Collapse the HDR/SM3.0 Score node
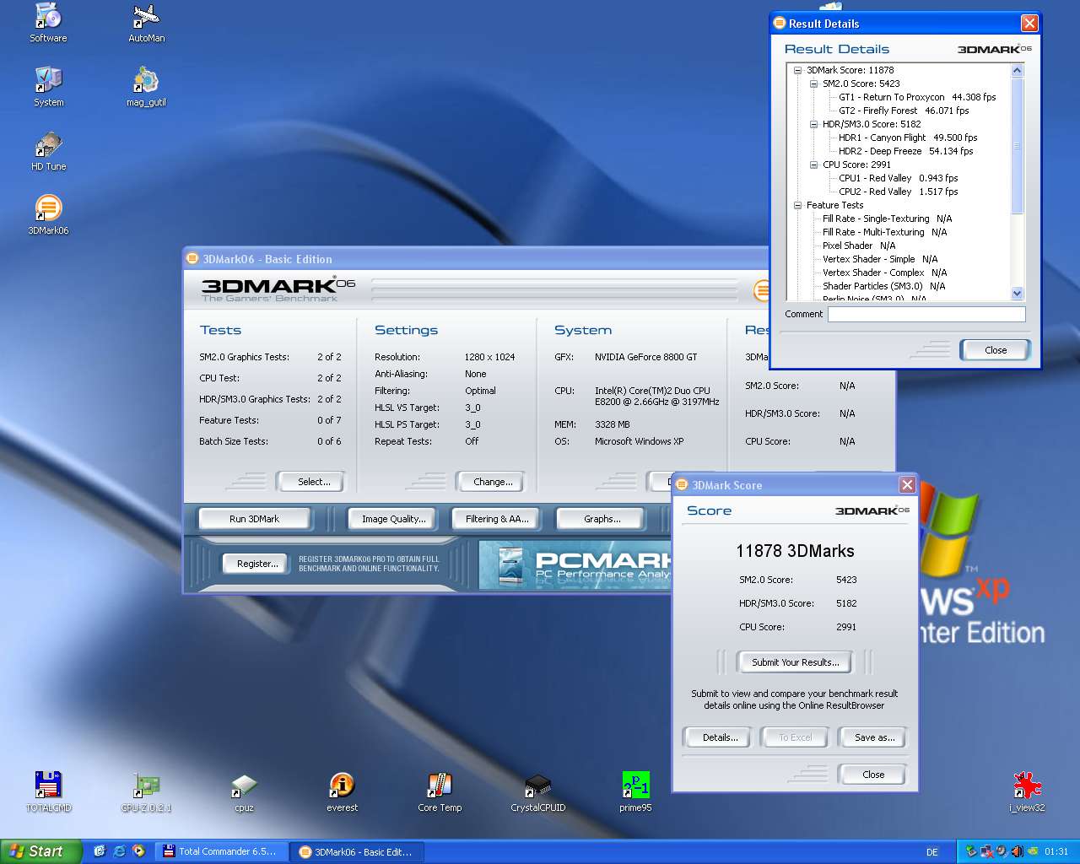 pos(813,124)
